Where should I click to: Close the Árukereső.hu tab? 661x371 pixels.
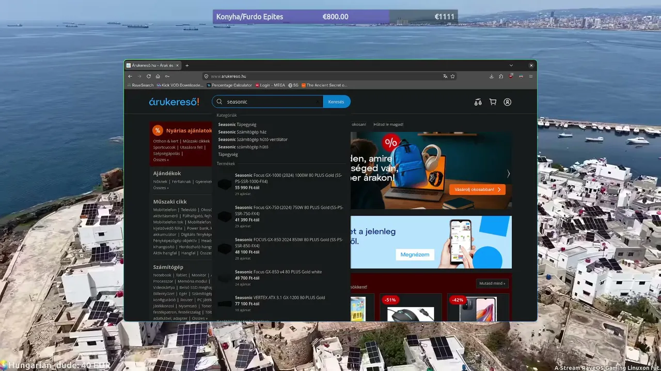coord(178,65)
